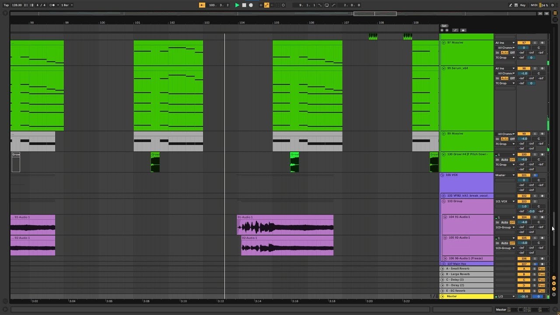Toggle track 100 activator button
Screen dimensions: 560x315
click(524, 154)
